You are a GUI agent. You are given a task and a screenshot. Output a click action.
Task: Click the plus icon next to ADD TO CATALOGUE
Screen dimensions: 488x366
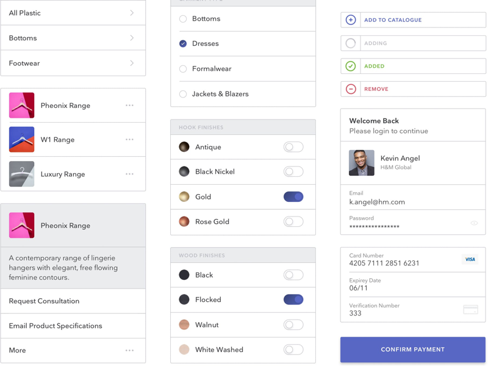(350, 20)
